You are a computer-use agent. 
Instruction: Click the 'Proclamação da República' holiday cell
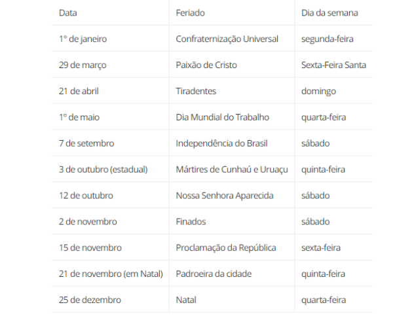pos(225,248)
